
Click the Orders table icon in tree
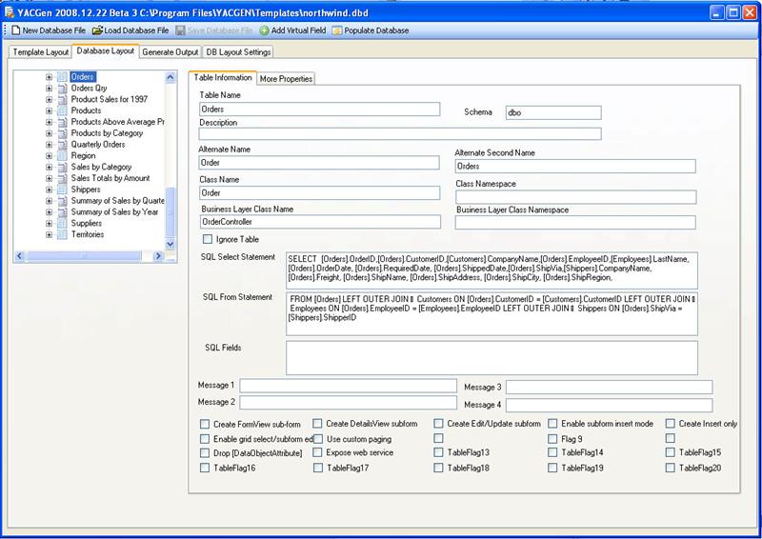[x=62, y=77]
